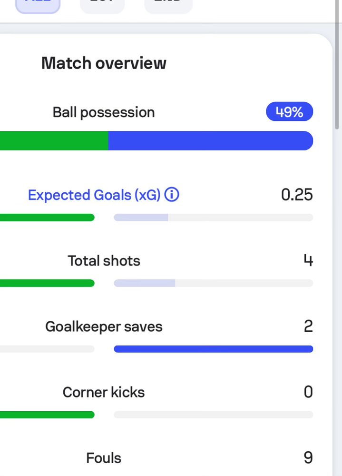This screenshot has width=342, height=476.
Task: Select the Fouls stat label
Action: tap(104, 458)
